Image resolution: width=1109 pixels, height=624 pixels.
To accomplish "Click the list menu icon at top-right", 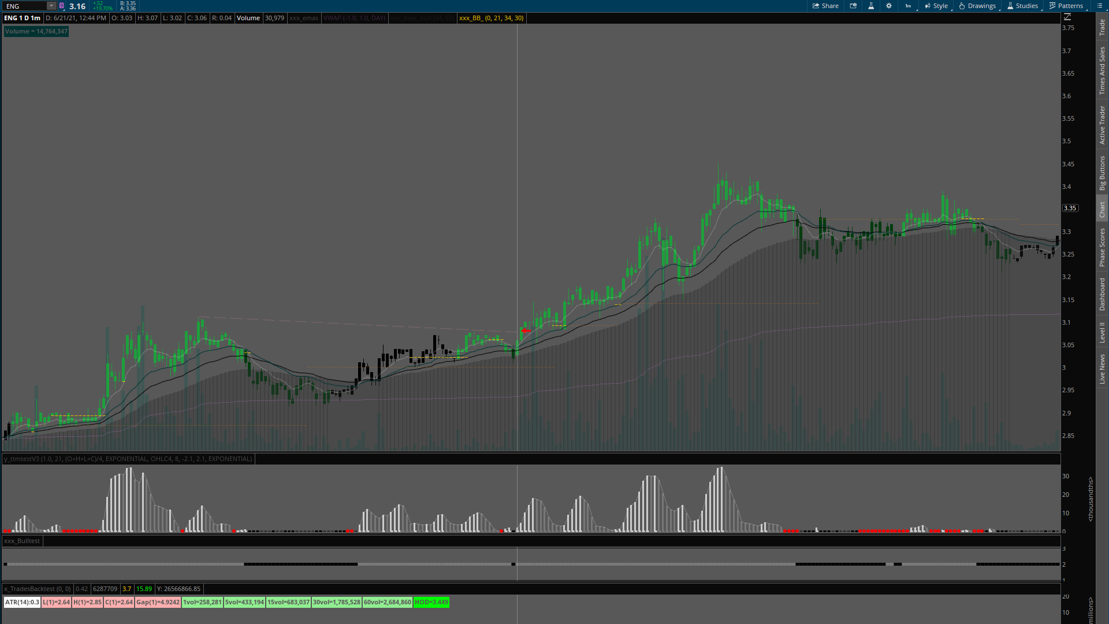I will pos(1099,6).
